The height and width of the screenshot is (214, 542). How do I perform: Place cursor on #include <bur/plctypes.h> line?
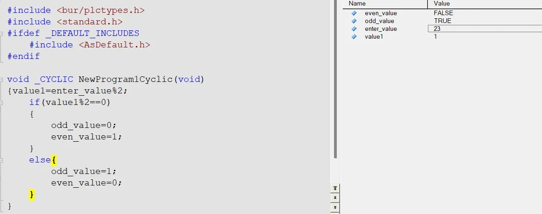pos(76,11)
